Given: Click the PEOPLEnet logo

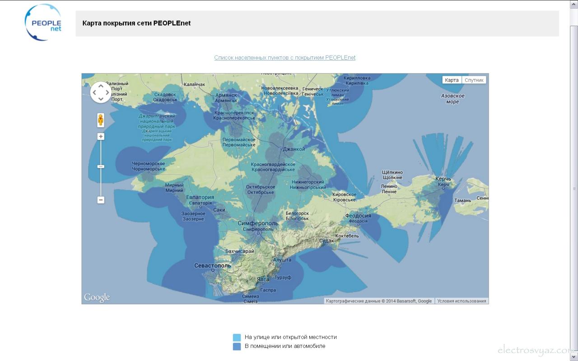Looking at the screenshot, I should coord(43,23).
